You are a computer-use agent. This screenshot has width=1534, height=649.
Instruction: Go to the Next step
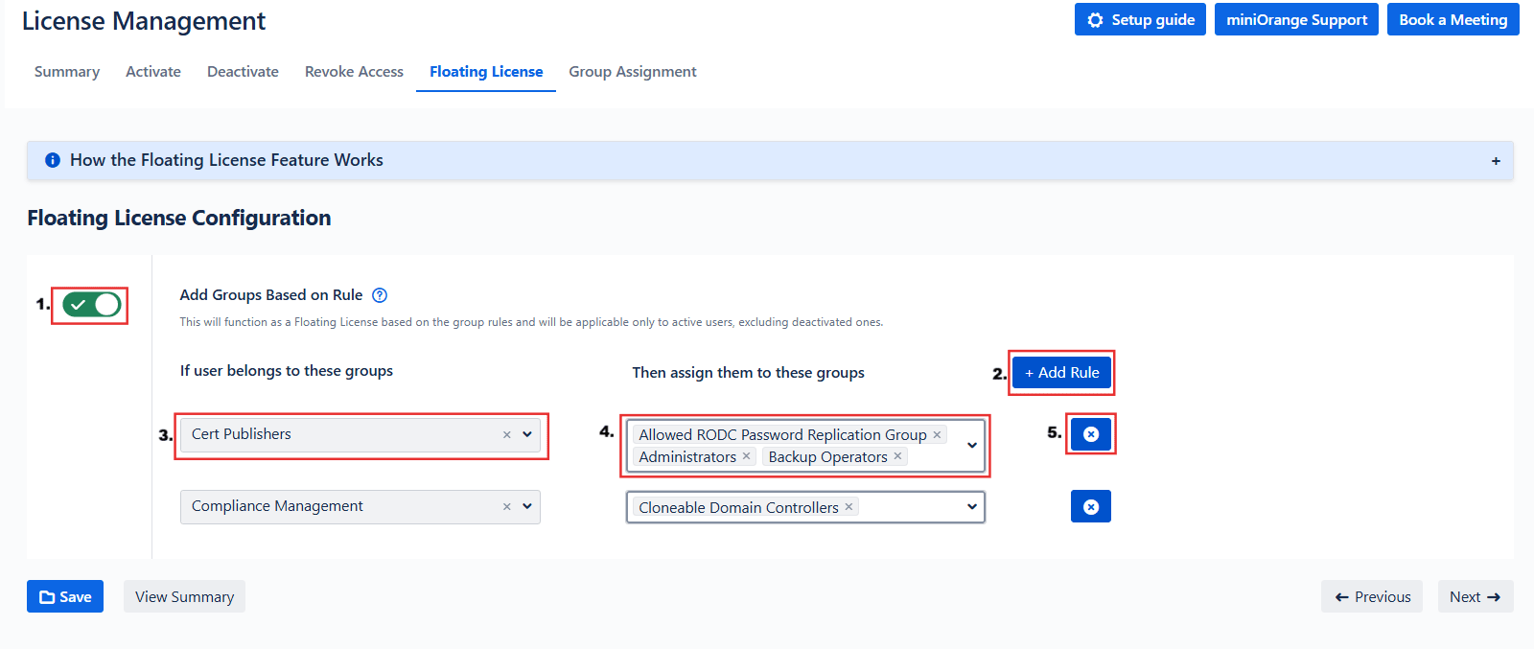(x=1475, y=596)
